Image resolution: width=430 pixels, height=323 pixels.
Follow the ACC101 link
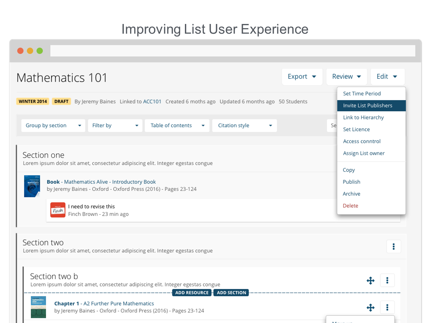click(152, 102)
